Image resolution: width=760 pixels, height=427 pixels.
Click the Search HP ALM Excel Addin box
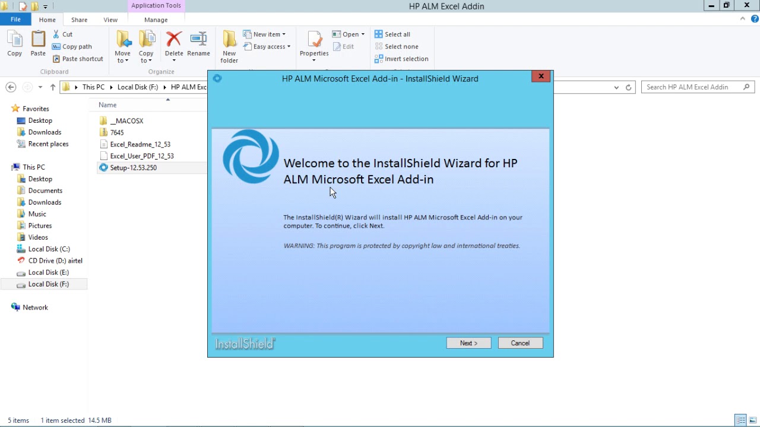698,87
